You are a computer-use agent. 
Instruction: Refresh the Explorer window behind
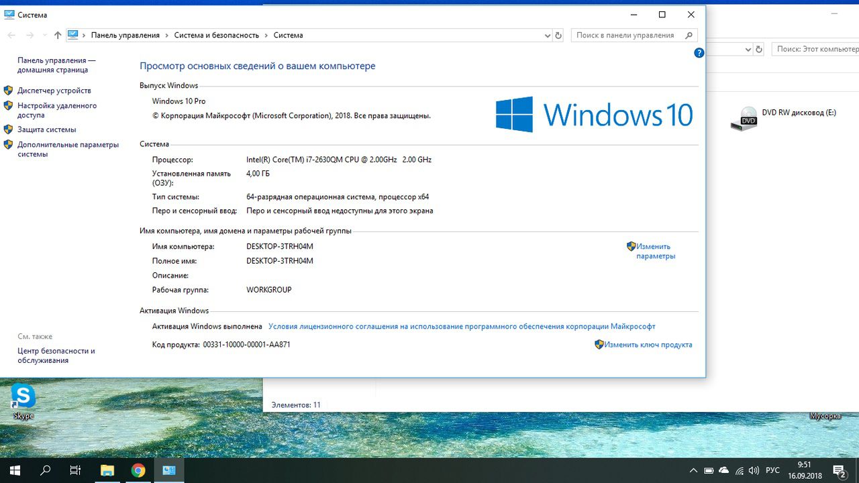click(759, 49)
